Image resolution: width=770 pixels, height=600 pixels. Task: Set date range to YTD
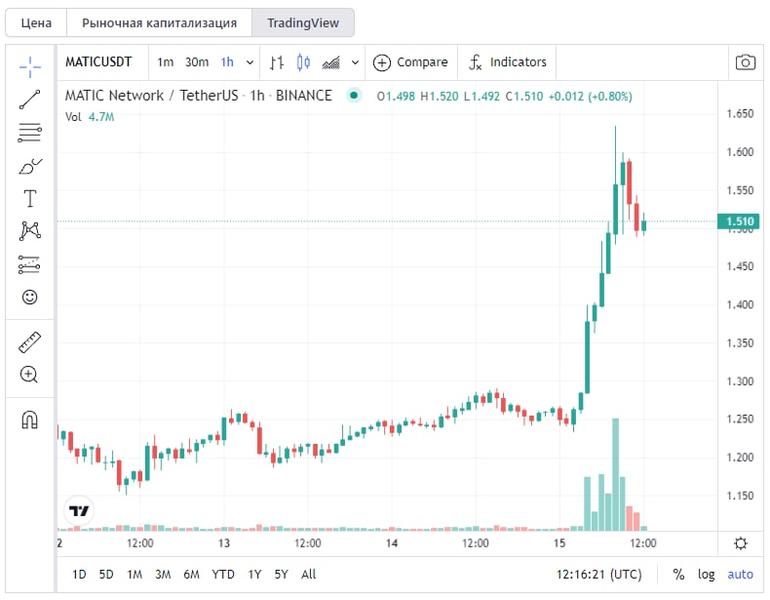[223, 574]
